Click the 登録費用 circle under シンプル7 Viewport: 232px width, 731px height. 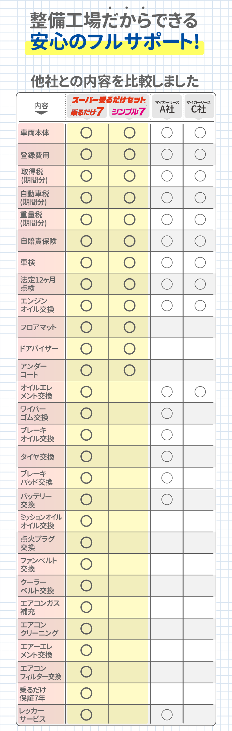pyautogui.click(x=129, y=154)
